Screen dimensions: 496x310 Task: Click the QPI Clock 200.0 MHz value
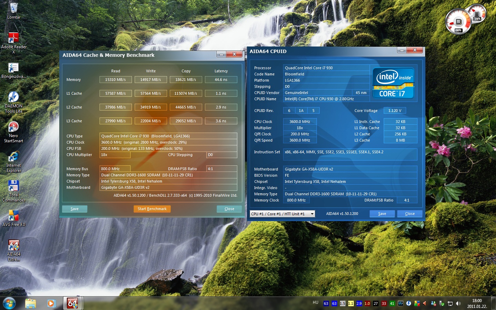(x=300, y=134)
